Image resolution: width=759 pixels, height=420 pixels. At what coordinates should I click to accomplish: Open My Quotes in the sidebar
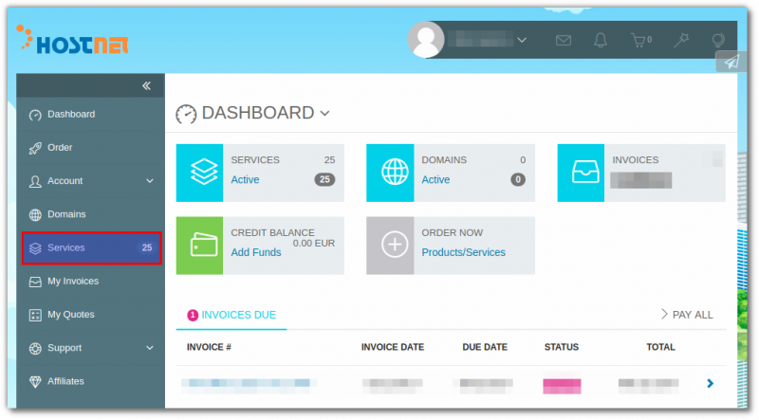(90, 315)
